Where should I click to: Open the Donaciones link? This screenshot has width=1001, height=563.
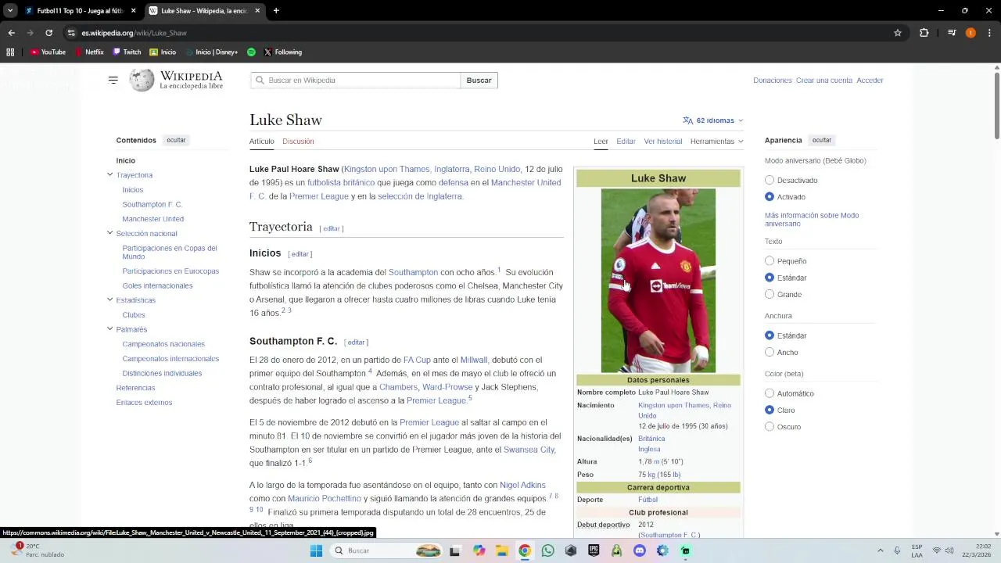click(x=773, y=81)
